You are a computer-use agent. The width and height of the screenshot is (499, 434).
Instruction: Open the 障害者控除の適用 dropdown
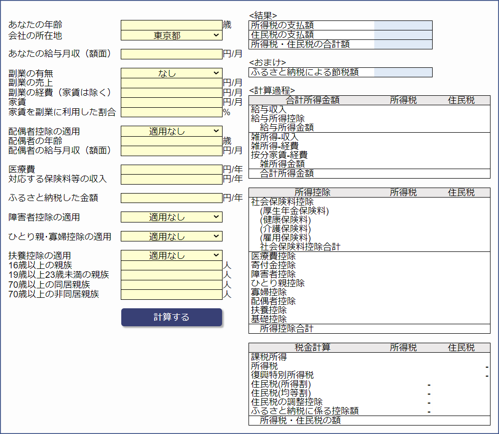172,217
